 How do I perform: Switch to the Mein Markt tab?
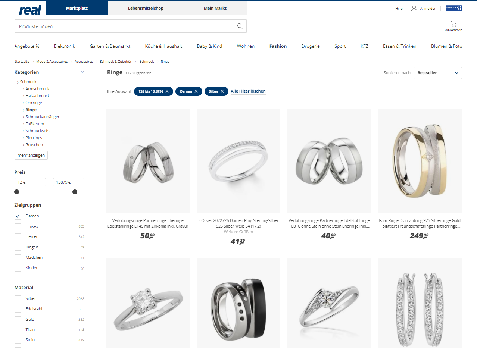tap(215, 8)
